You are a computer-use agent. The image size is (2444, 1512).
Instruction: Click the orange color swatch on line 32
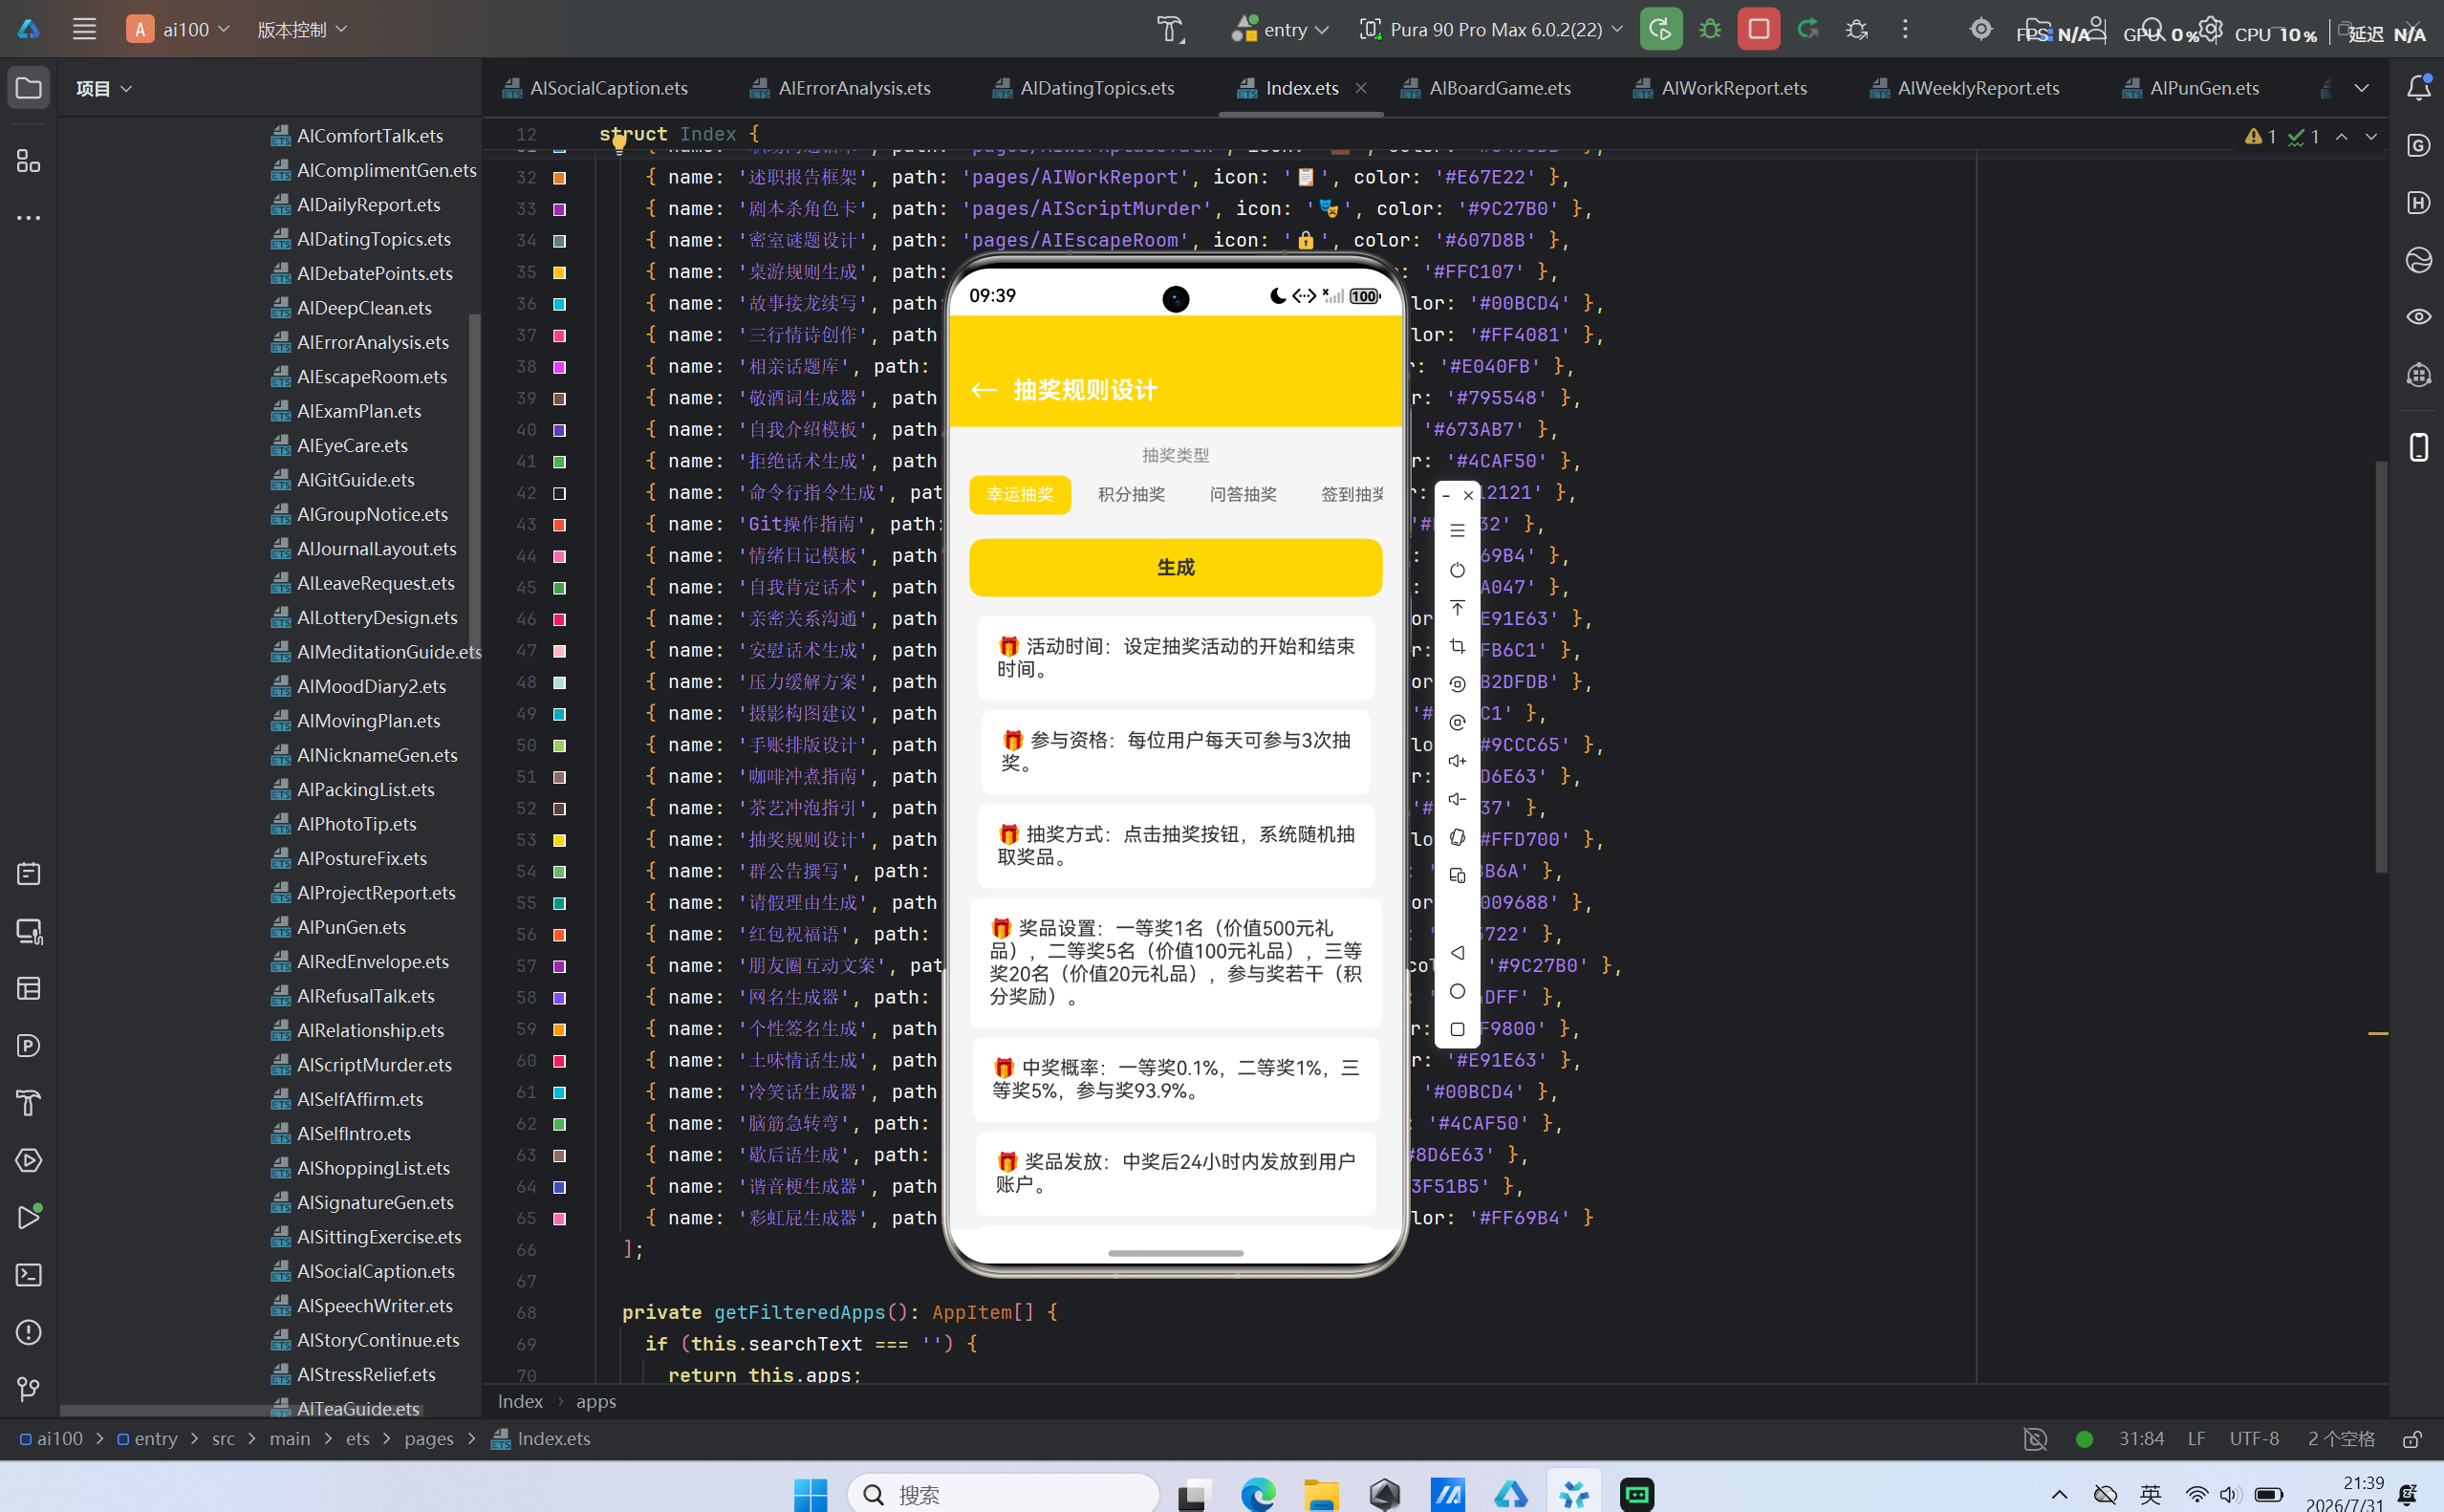point(560,178)
